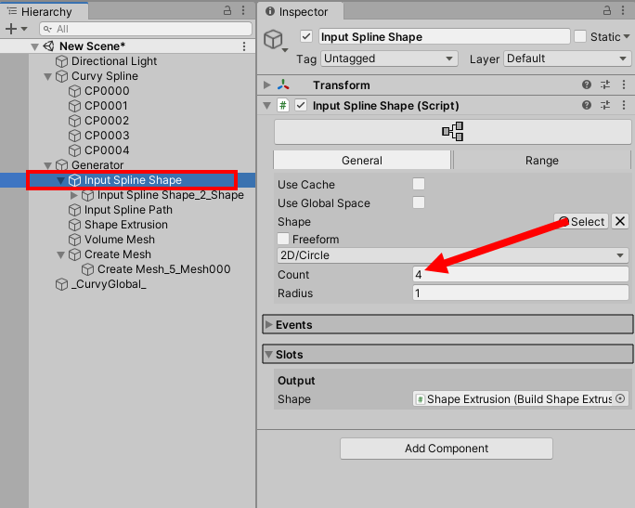The width and height of the screenshot is (635, 508).
Task: Click the Radius value field
Action: (521, 293)
